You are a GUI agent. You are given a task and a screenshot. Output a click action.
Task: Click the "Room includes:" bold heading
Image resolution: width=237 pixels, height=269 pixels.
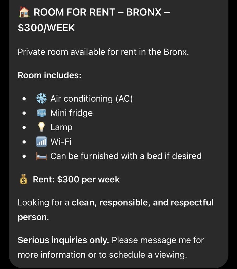click(x=50, y=75)
